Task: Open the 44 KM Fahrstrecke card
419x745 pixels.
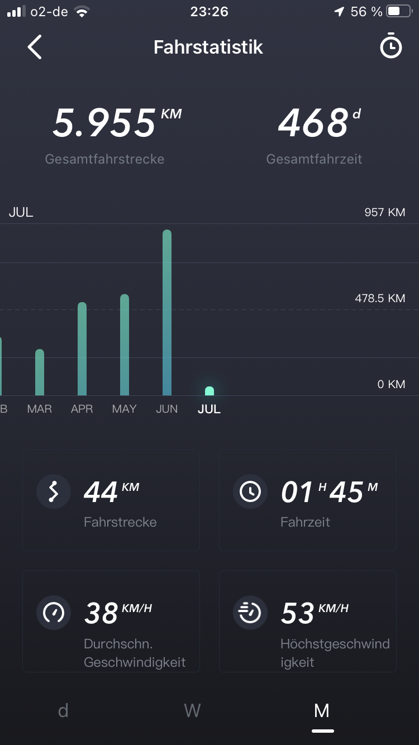Action: click(111, 500)
